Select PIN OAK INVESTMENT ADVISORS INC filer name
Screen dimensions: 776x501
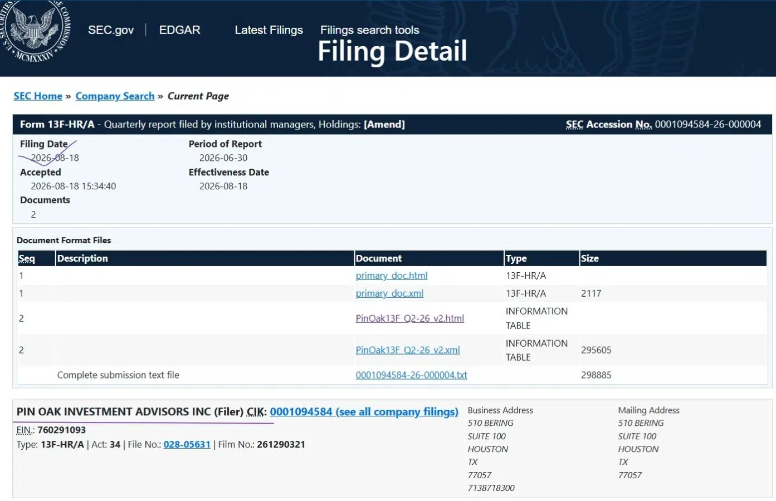click(x=114, y=412)
